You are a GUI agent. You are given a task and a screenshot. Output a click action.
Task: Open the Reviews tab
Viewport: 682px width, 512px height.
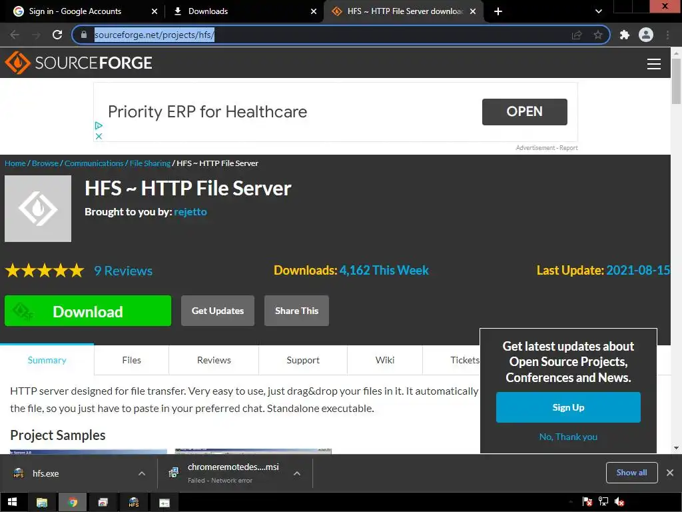tap(214, 360)
